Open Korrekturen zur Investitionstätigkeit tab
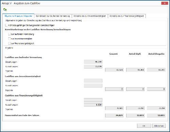 90,16
